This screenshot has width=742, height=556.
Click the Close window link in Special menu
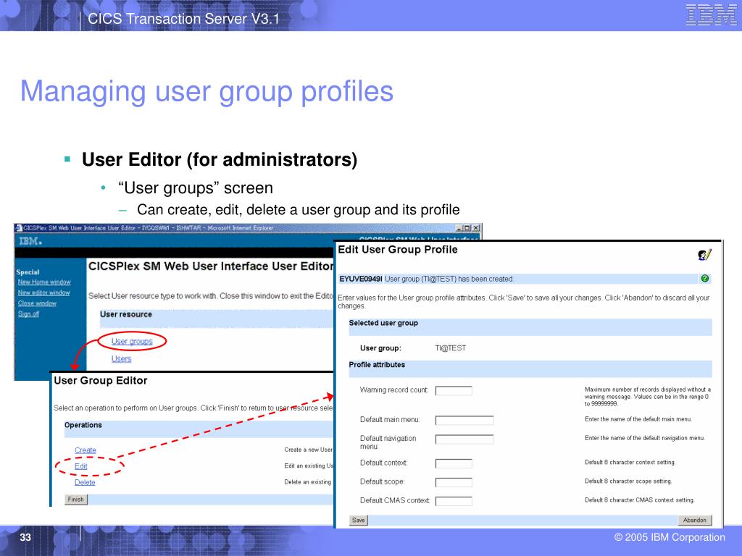tap(37, 303)
